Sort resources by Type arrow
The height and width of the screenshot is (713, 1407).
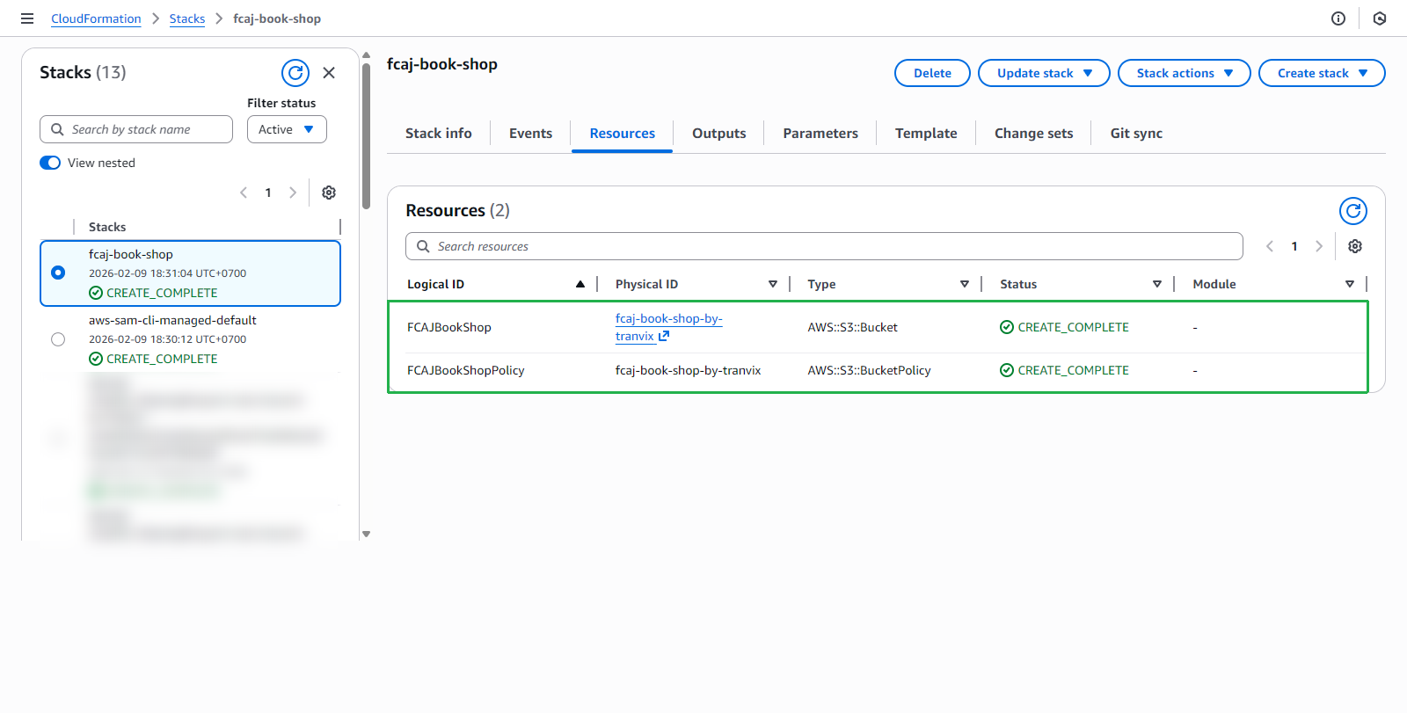[965, 284]
